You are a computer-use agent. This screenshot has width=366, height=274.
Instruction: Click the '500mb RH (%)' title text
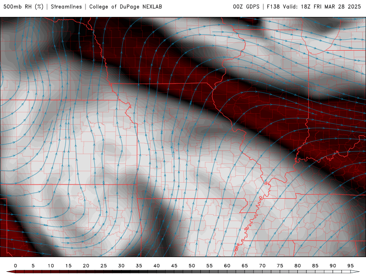(x=23, y=7)
